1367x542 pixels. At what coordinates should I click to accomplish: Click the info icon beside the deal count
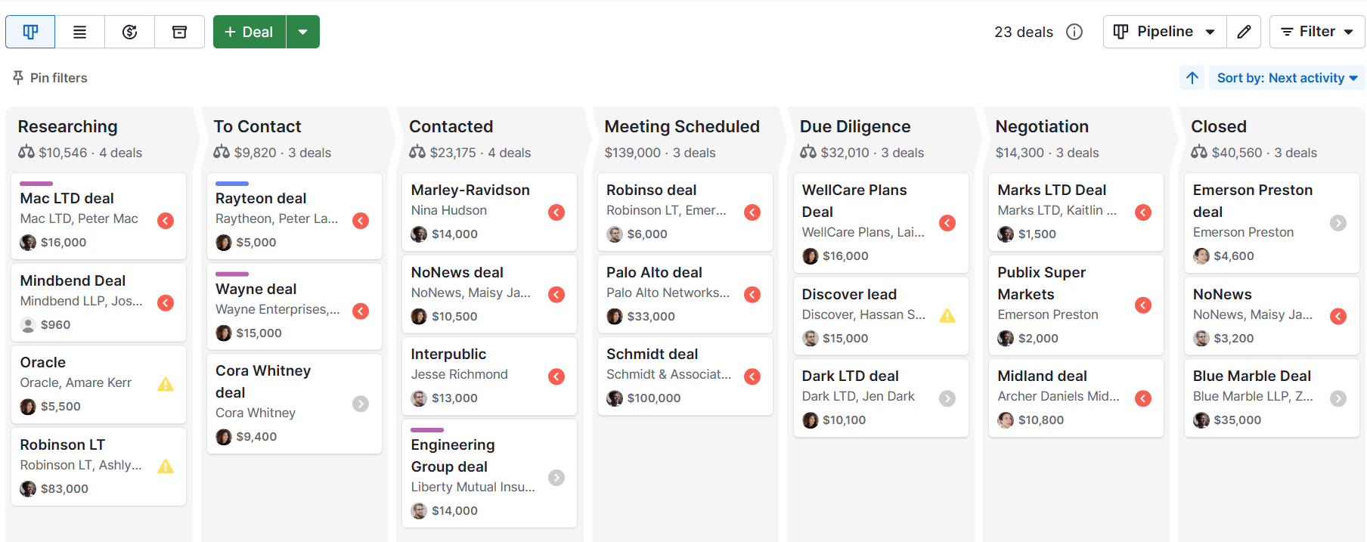(1074, 32)
